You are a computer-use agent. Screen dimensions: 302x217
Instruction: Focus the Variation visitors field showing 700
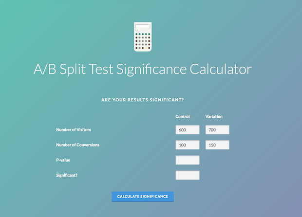[217, 130]
